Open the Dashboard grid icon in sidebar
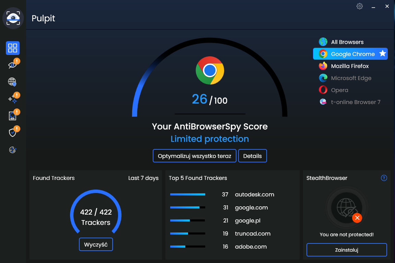 point(13,48)
